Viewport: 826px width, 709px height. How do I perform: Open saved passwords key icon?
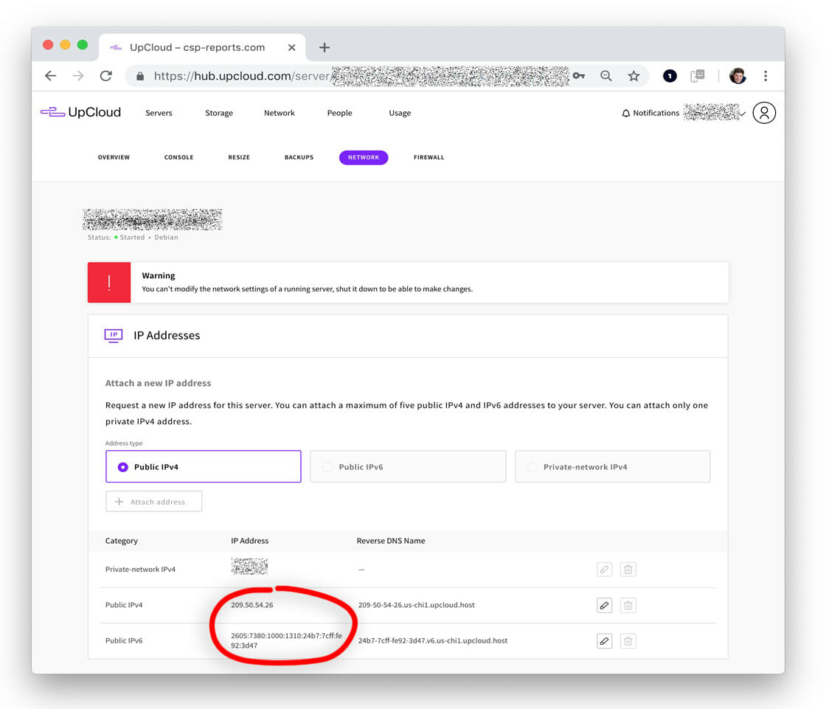click(579, 76)
